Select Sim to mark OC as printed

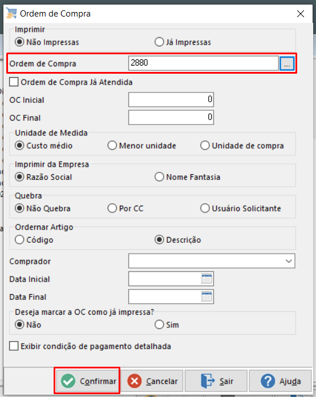coord(159,324)
